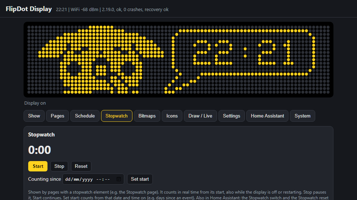Open the calendar picker icon in date field
The image size is (357, 200).
(119, 179)
